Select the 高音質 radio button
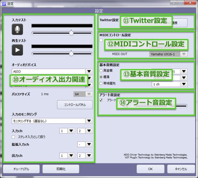The image size is (198, 178). click(x=101, y=70)
